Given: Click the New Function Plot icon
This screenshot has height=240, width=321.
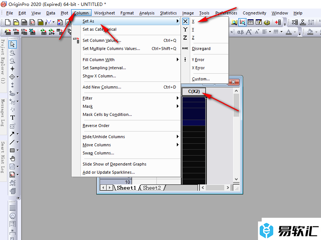Looking at the screenshot, I should 48,22.
